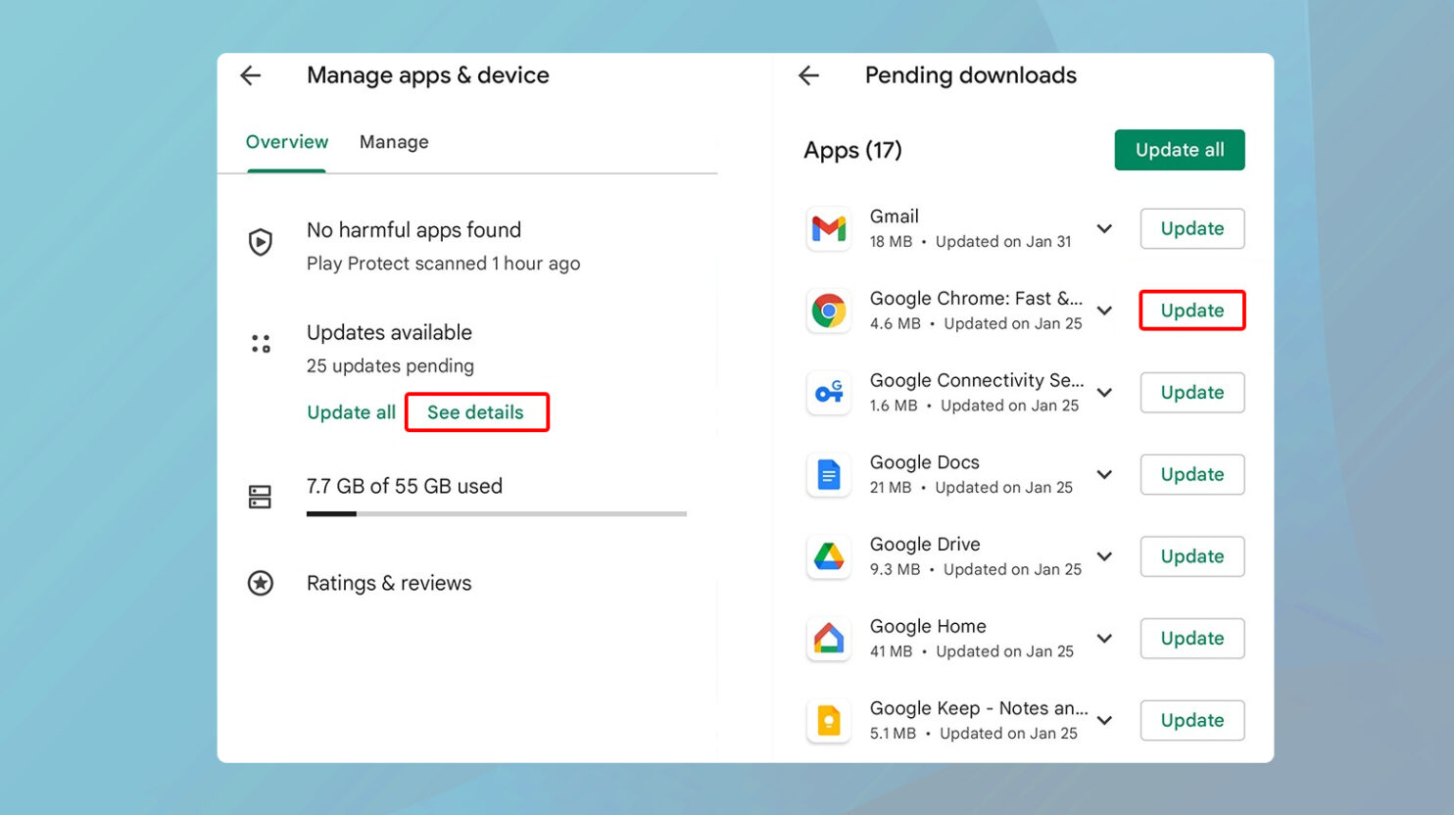
Task: Tap the Google Chrome app icon
Action: pyautogui.click(x=829, y=312)
